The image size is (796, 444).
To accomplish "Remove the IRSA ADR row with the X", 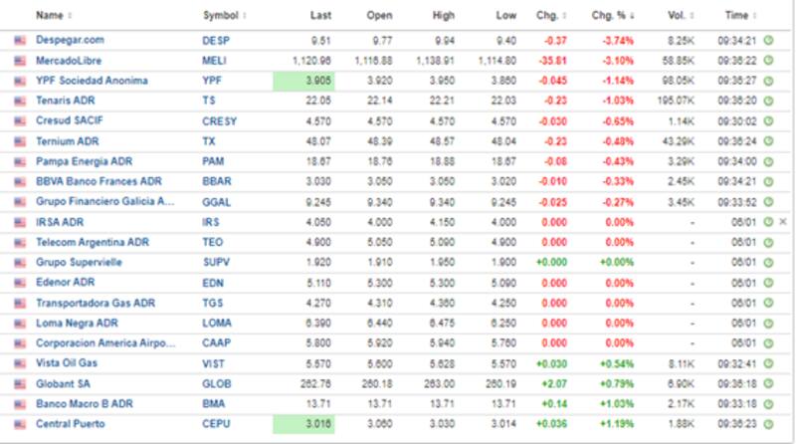I will [782, 222].
